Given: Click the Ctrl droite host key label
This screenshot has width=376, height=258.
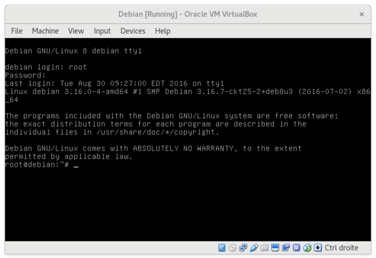Looking at the screenshot, I should coord(341,247).
